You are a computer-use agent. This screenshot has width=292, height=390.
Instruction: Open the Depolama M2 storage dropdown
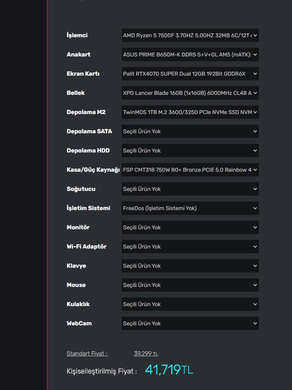point(190,112)
